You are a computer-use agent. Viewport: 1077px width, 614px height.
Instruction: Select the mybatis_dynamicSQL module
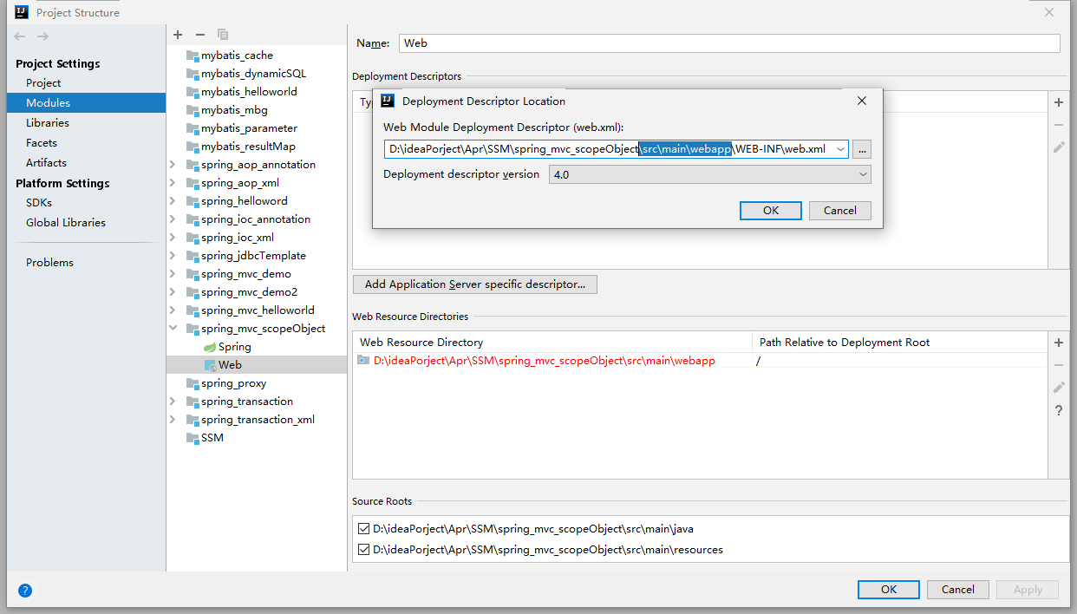click(253, 74)
